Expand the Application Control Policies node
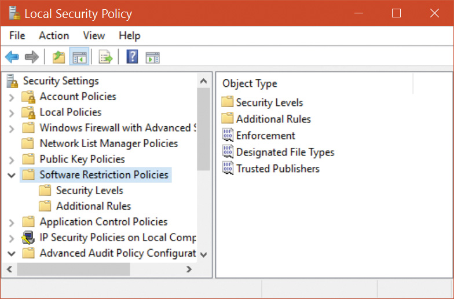 pos(12,222)
